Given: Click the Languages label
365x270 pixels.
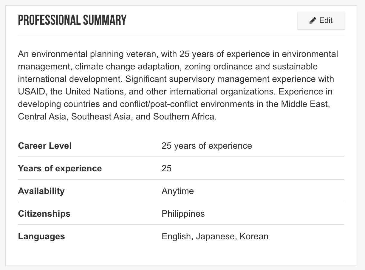Looking at the screenshot, I should [41, 236].
